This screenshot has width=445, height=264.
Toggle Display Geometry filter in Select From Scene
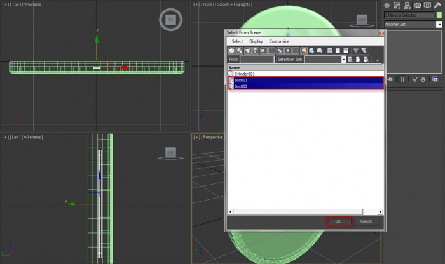(232, 51)
